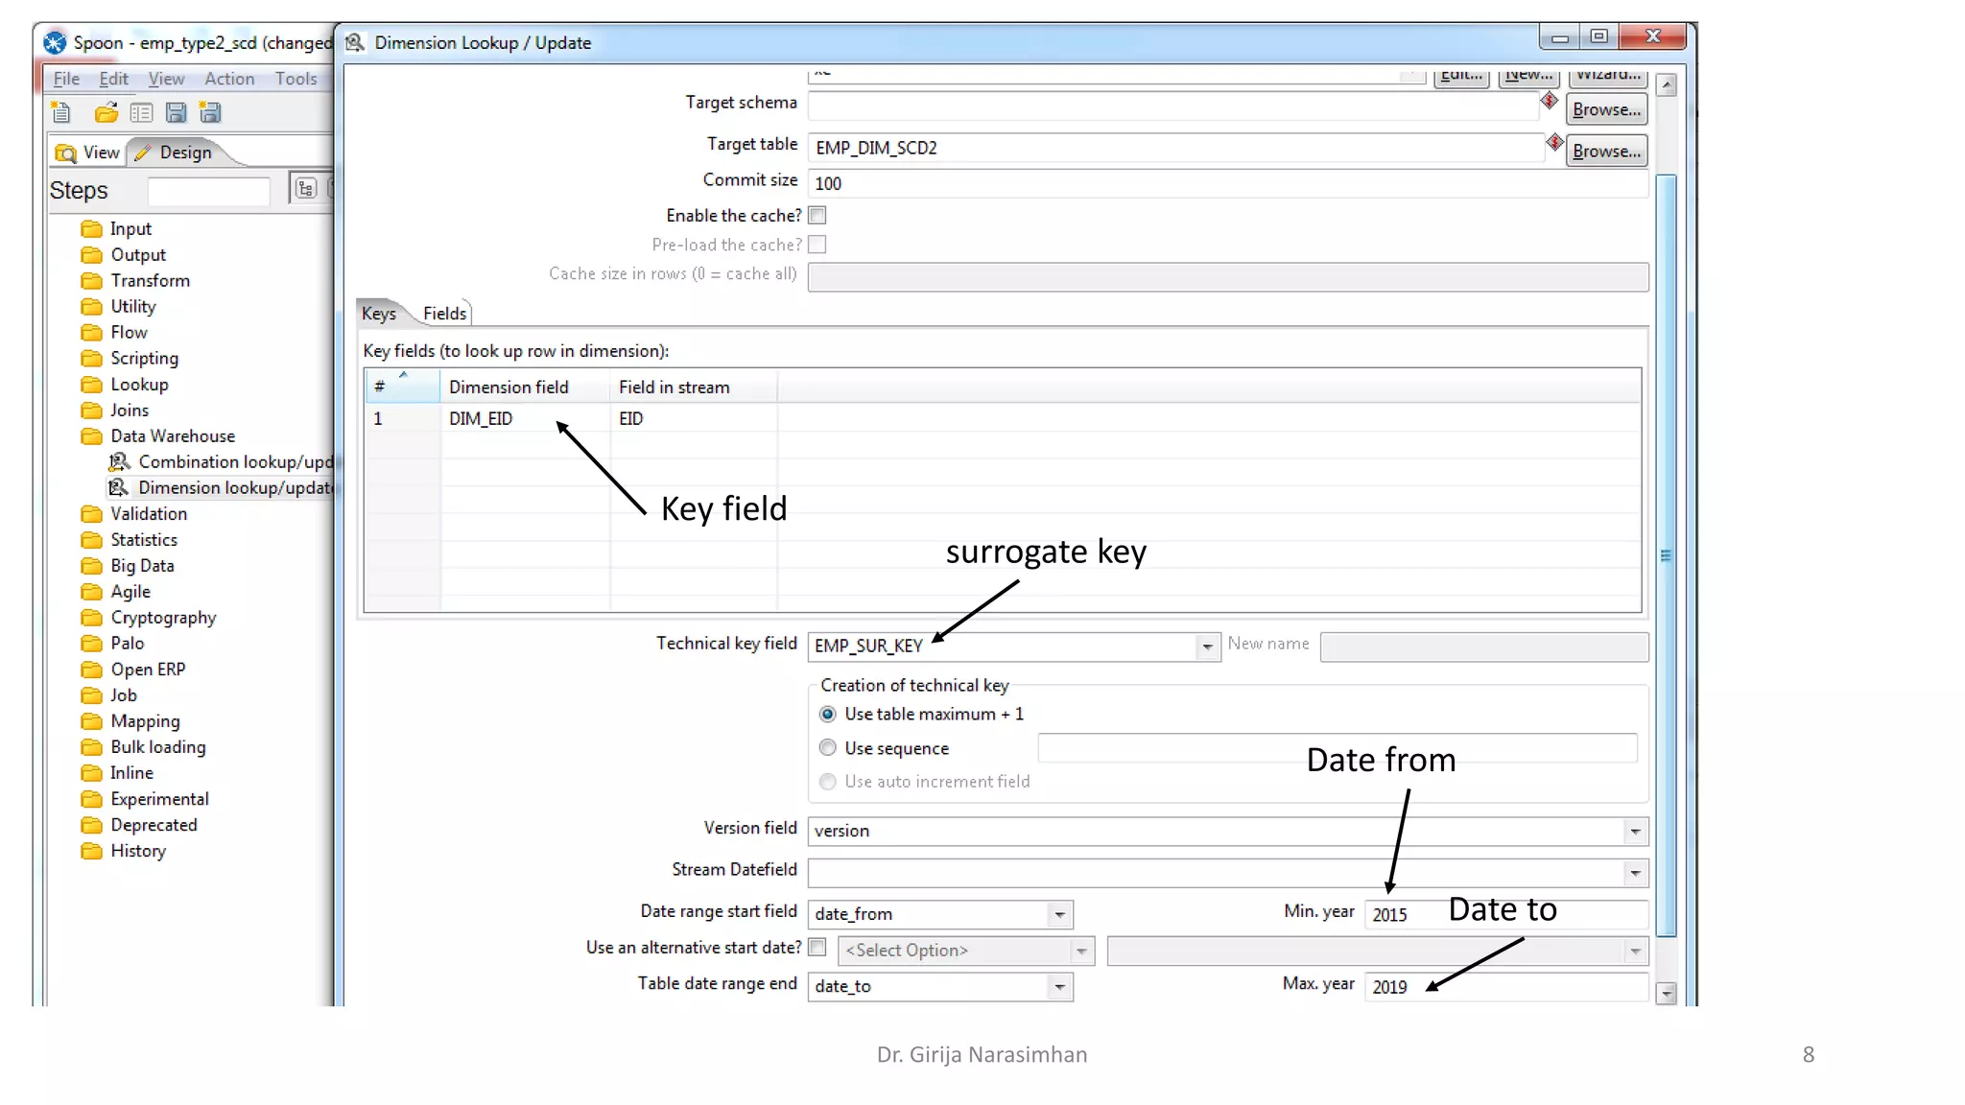The image size is (1965, 1105).
Task: Click the New file toolbar icon
Action: (x=61, y=113)
